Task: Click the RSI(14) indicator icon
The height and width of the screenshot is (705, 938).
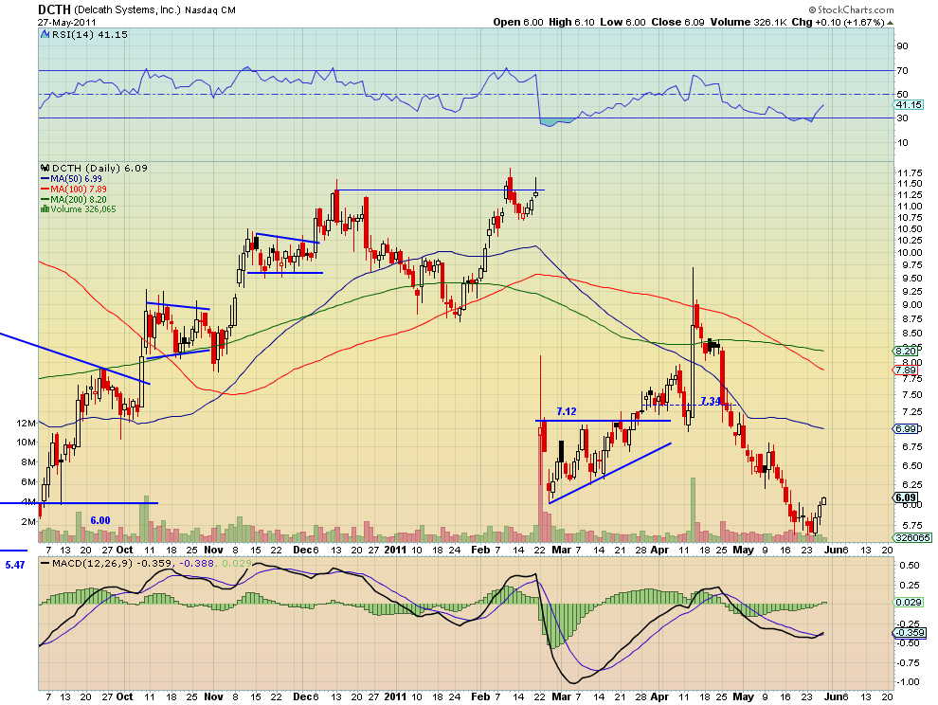Action: click(45, 35)
